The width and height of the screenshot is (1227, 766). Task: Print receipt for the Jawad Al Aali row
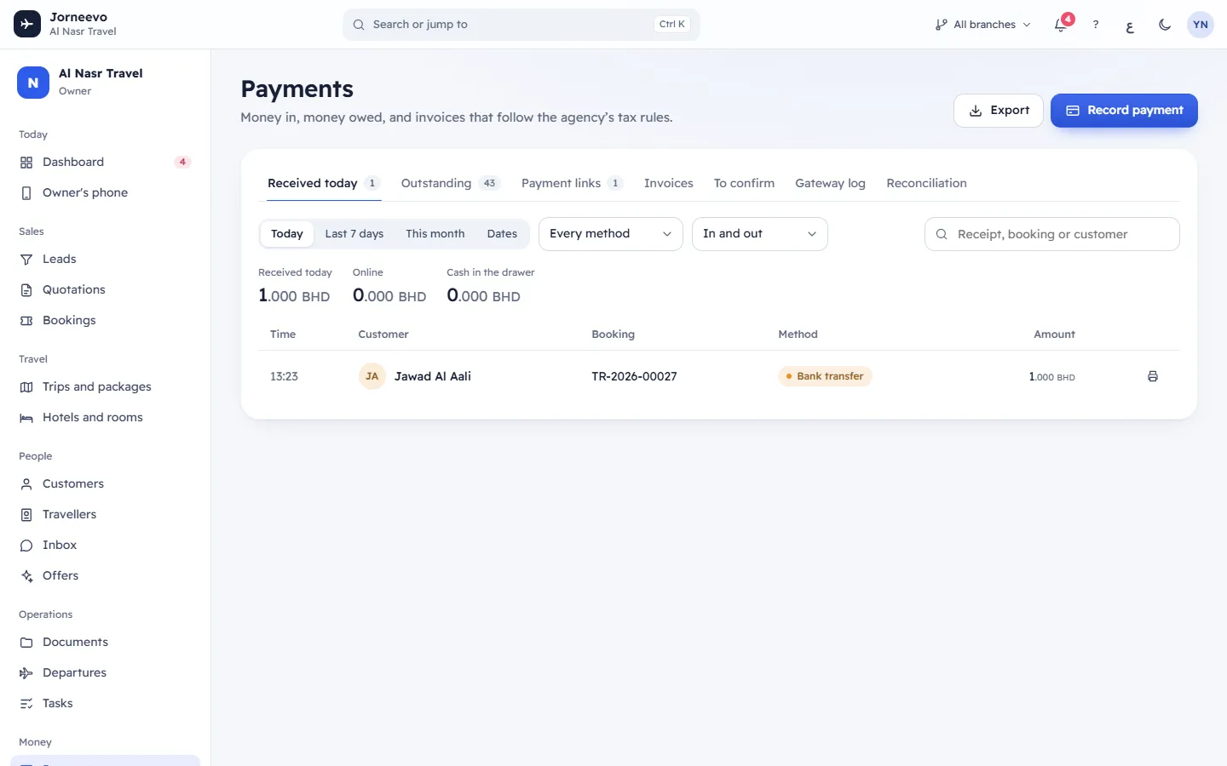coord(1153,376)
